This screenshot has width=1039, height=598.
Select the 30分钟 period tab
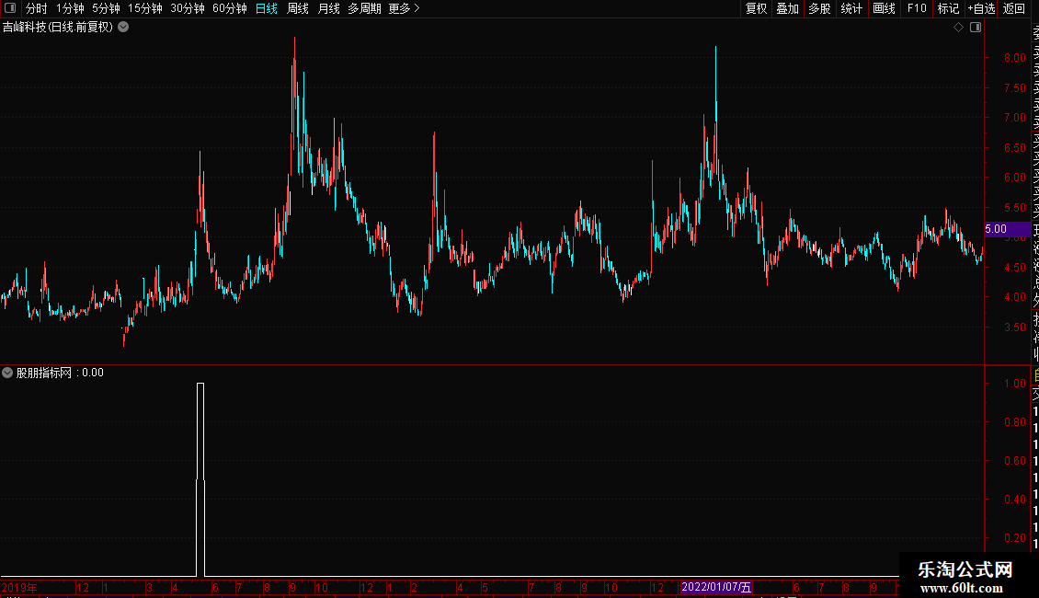[x=188, y=8]
